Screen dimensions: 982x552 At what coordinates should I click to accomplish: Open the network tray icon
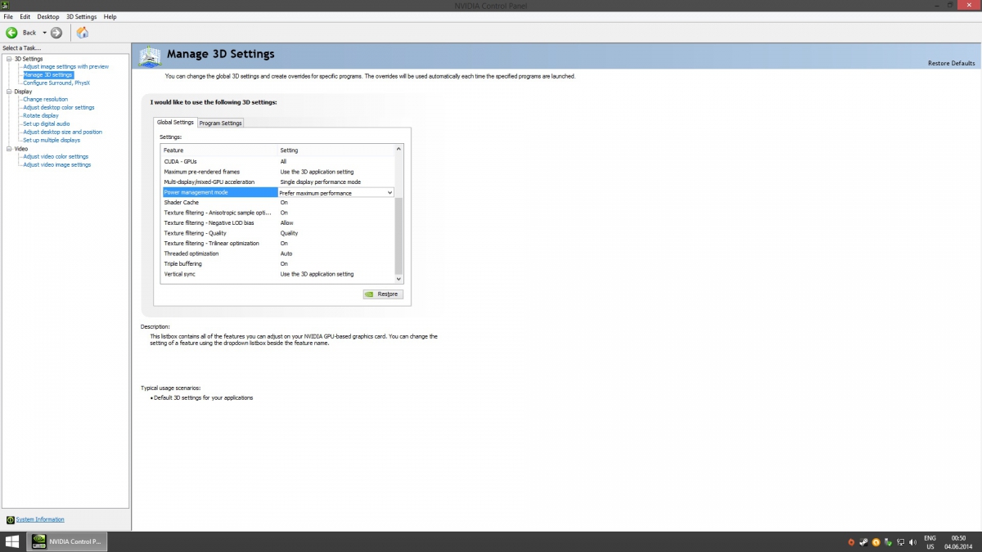(x=900, y=542)
